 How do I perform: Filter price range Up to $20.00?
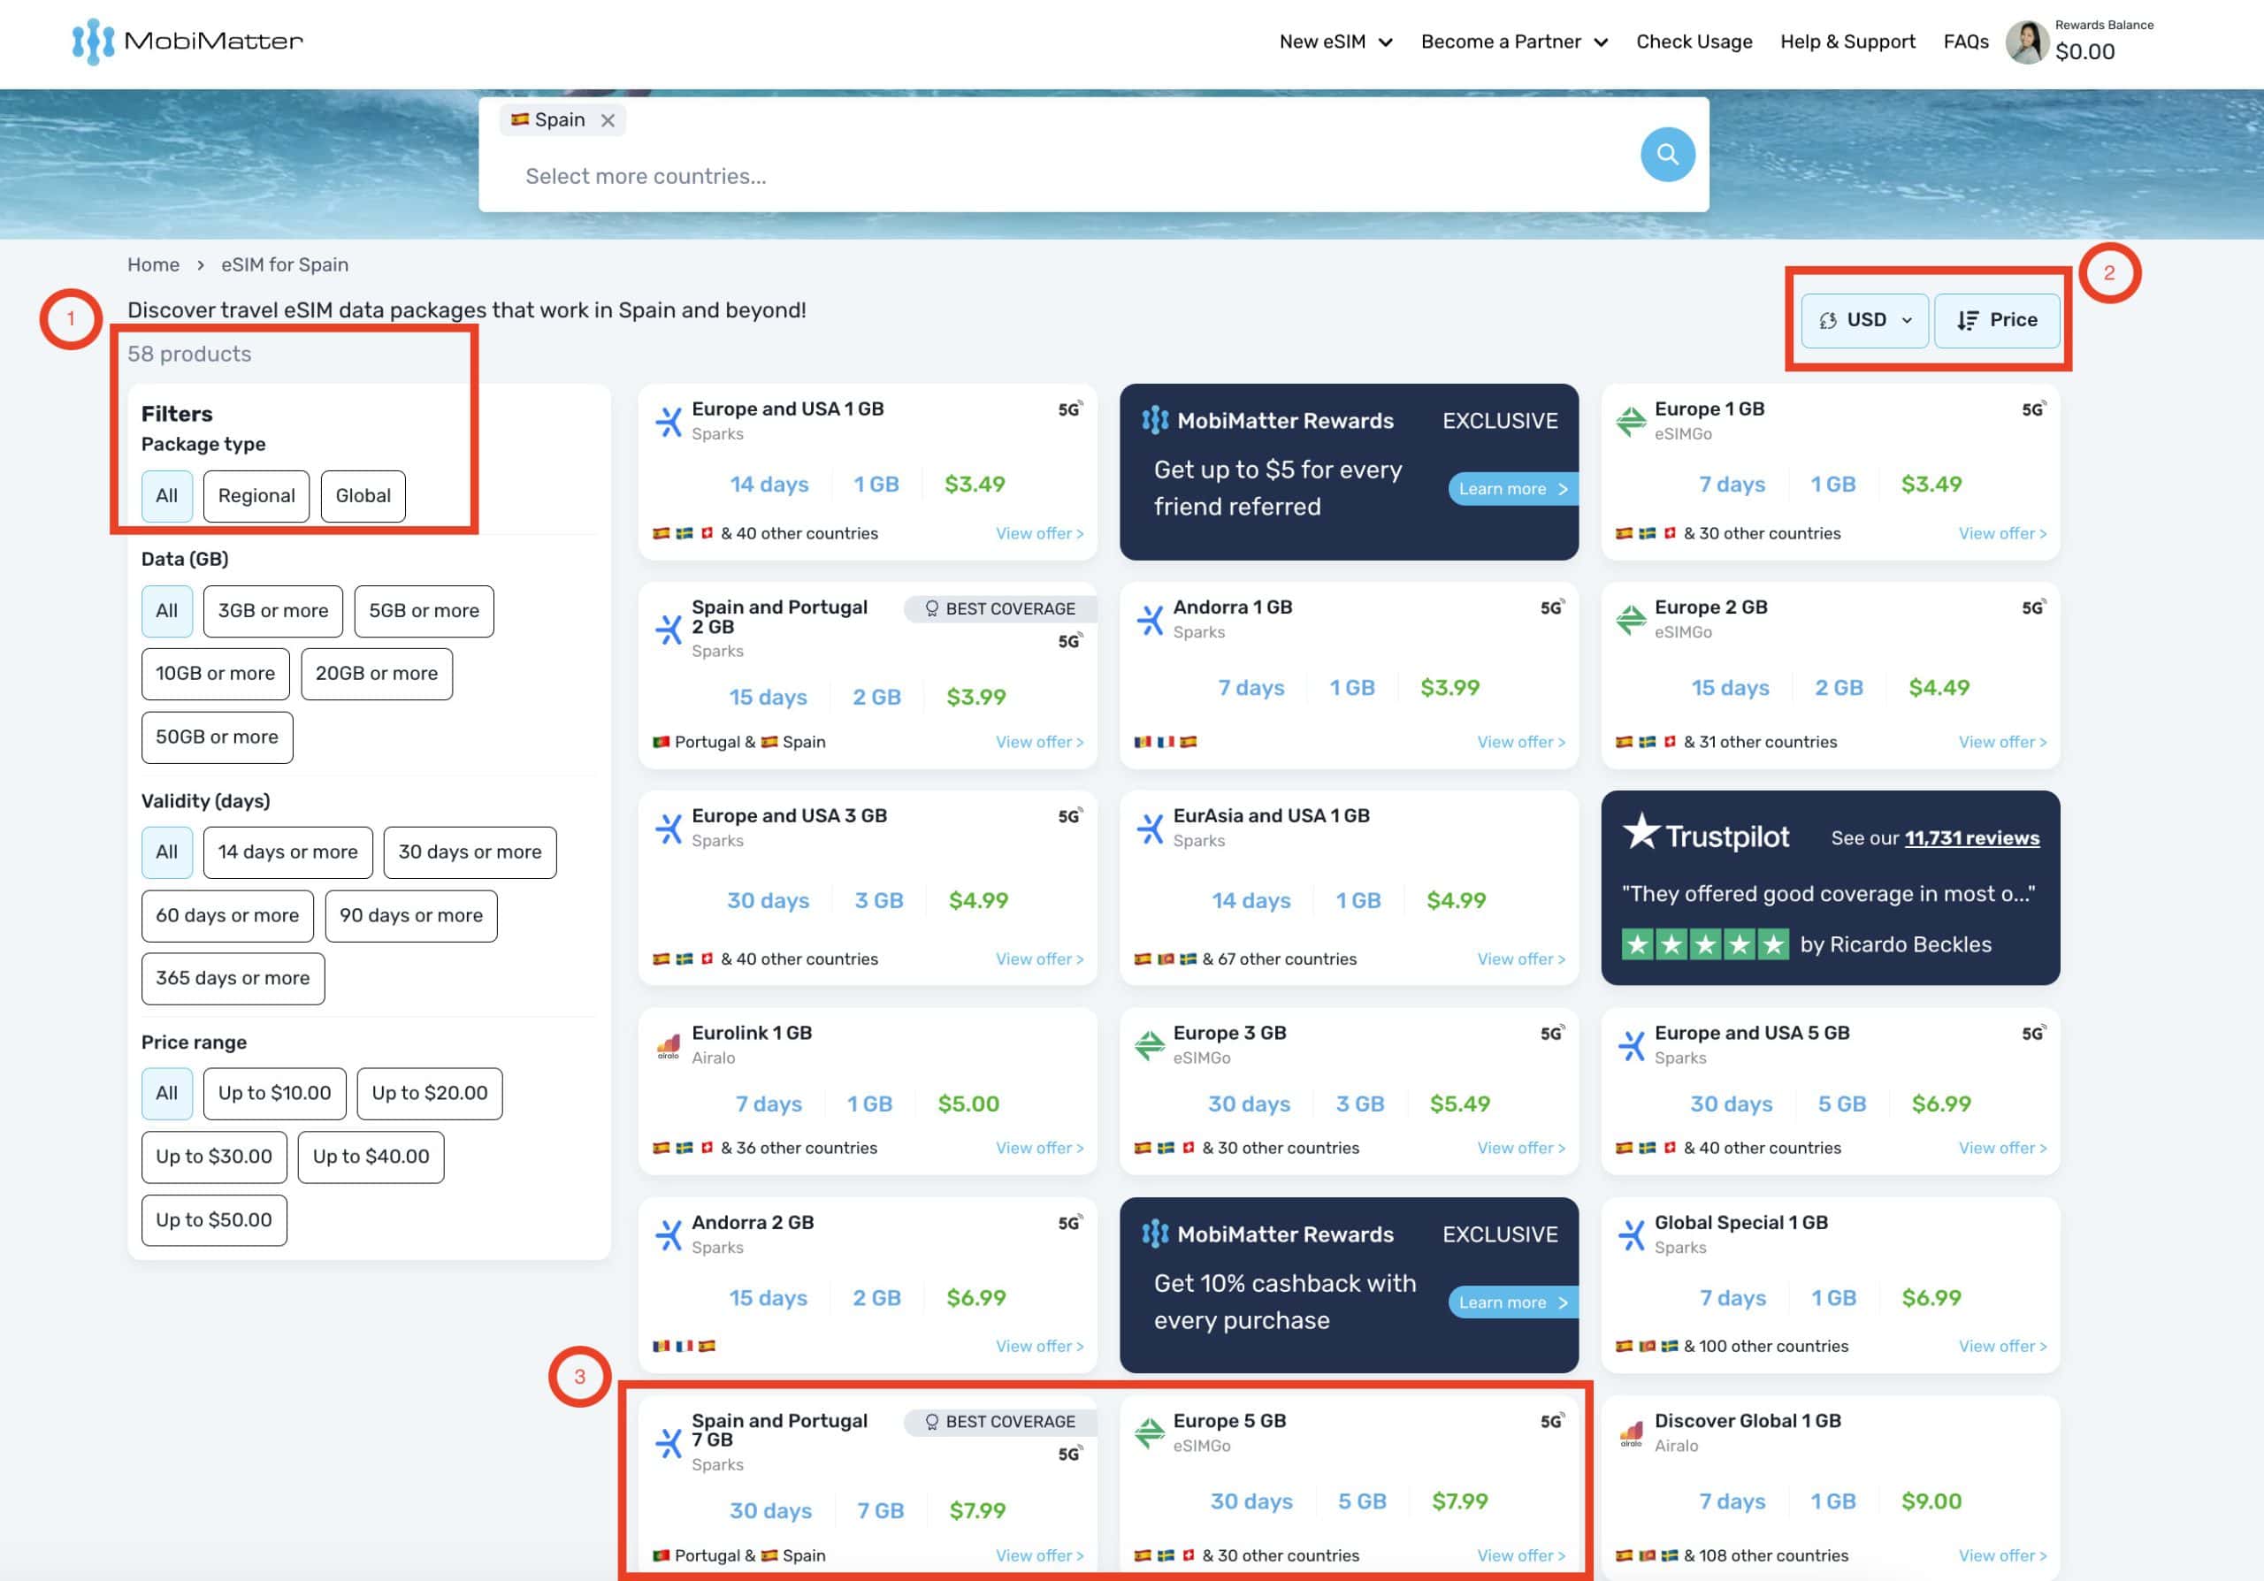click(429, 1094)
